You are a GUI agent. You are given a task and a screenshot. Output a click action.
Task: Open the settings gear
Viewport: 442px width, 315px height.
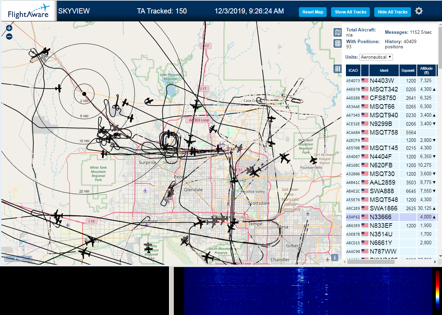419,11
